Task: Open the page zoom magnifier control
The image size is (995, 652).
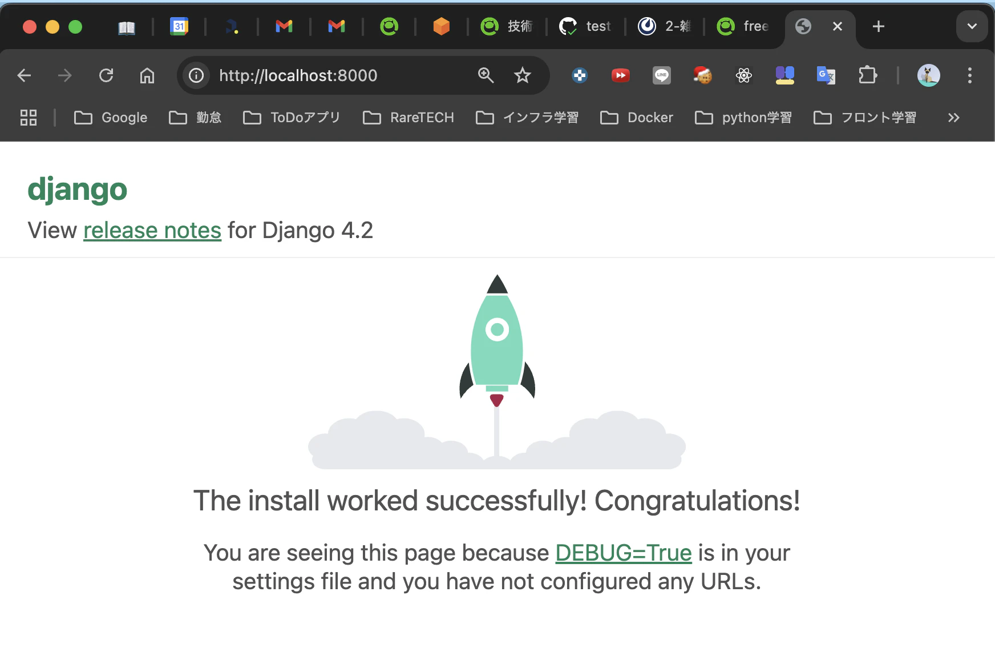Action: point(486,75)
